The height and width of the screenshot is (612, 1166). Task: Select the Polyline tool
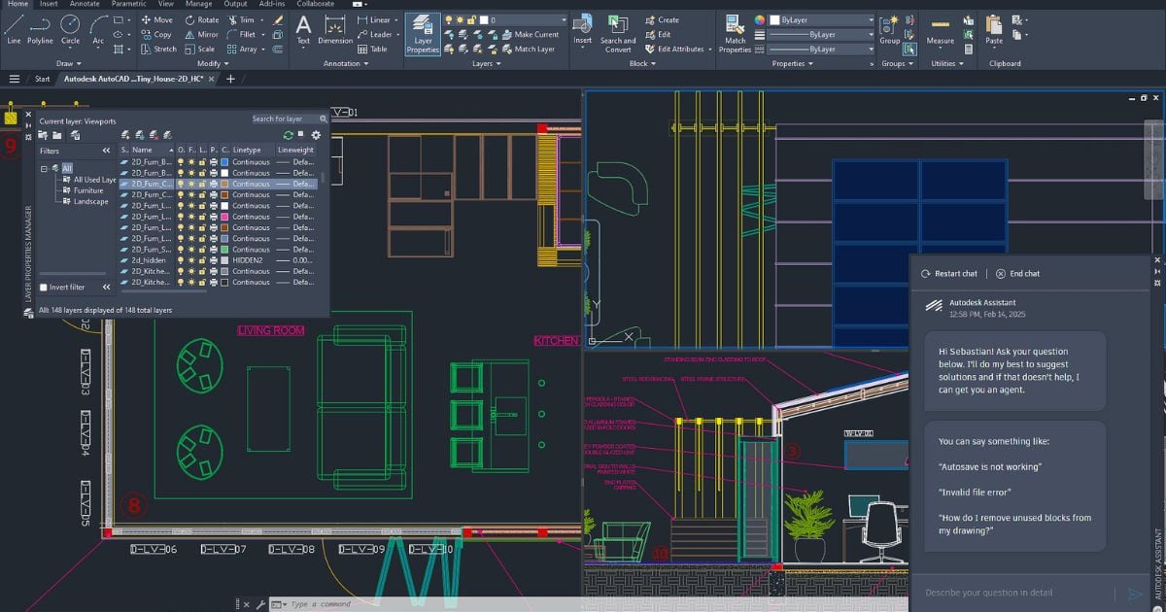[40, 29]
